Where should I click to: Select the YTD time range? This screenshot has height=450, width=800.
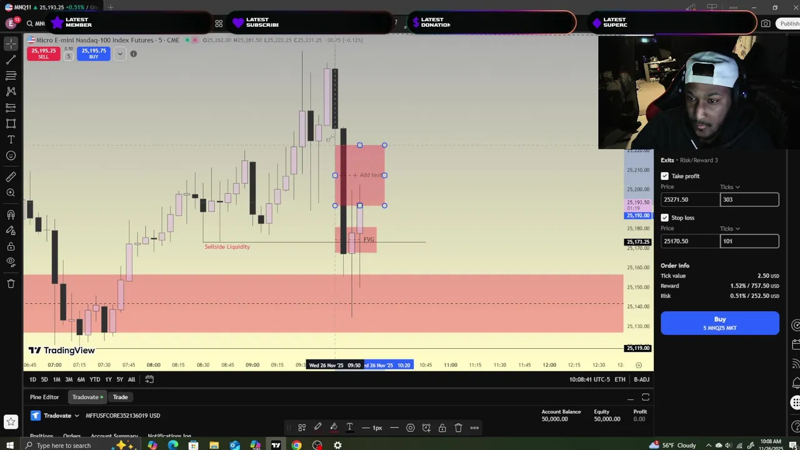pos(94,379)
